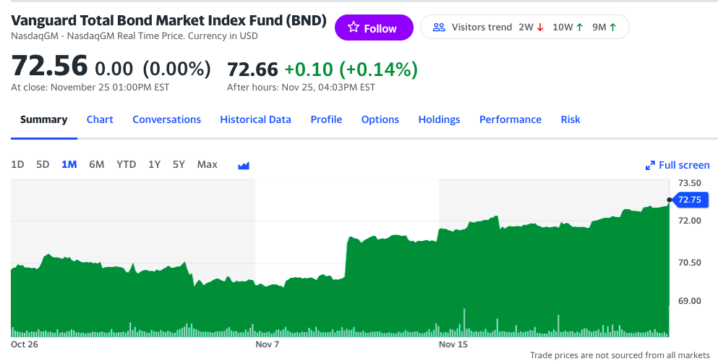Select the Summary tab
This screenshot has width=718, height=364.
[44, 119]
